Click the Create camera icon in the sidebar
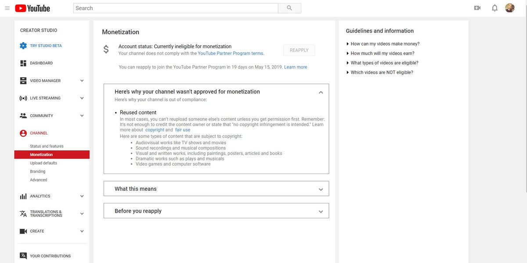 click(x=23, y=231)
